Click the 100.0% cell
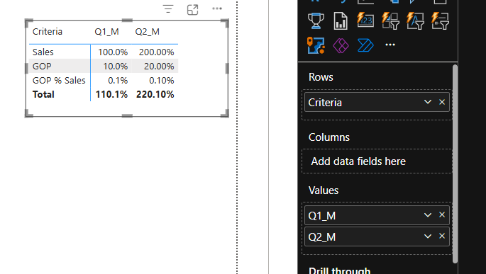Viewport: 486px width, 274px height. (113, 52)
